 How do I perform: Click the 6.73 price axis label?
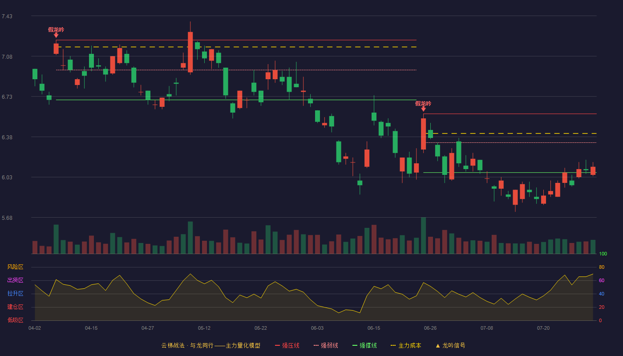(x=7, y=97)
